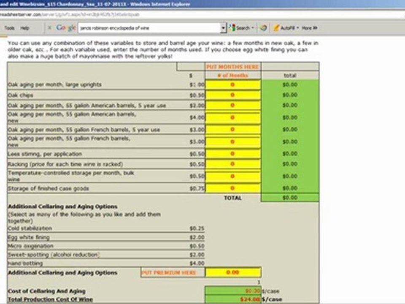Select months cell for new French barrels
Image resolution: width=405 pixels, height=304 pixels.
pos(233,142)
